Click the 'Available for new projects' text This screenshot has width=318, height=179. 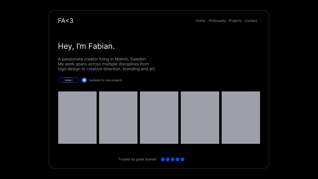105,80
